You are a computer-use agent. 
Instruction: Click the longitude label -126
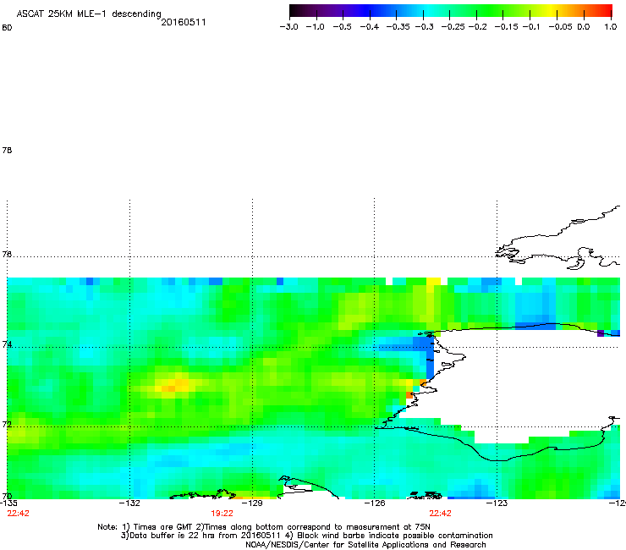(x=375, y=503)
